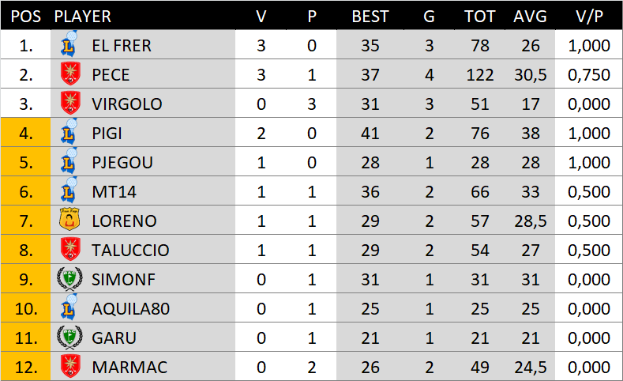
Task: Select the red crest beside VIRGOLO
Action: point(70,104)
